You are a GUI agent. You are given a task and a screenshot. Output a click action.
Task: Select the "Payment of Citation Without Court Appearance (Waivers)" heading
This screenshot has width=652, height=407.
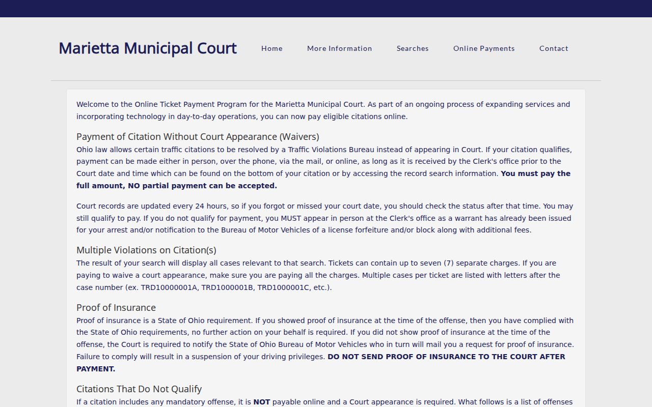[198, 137]
